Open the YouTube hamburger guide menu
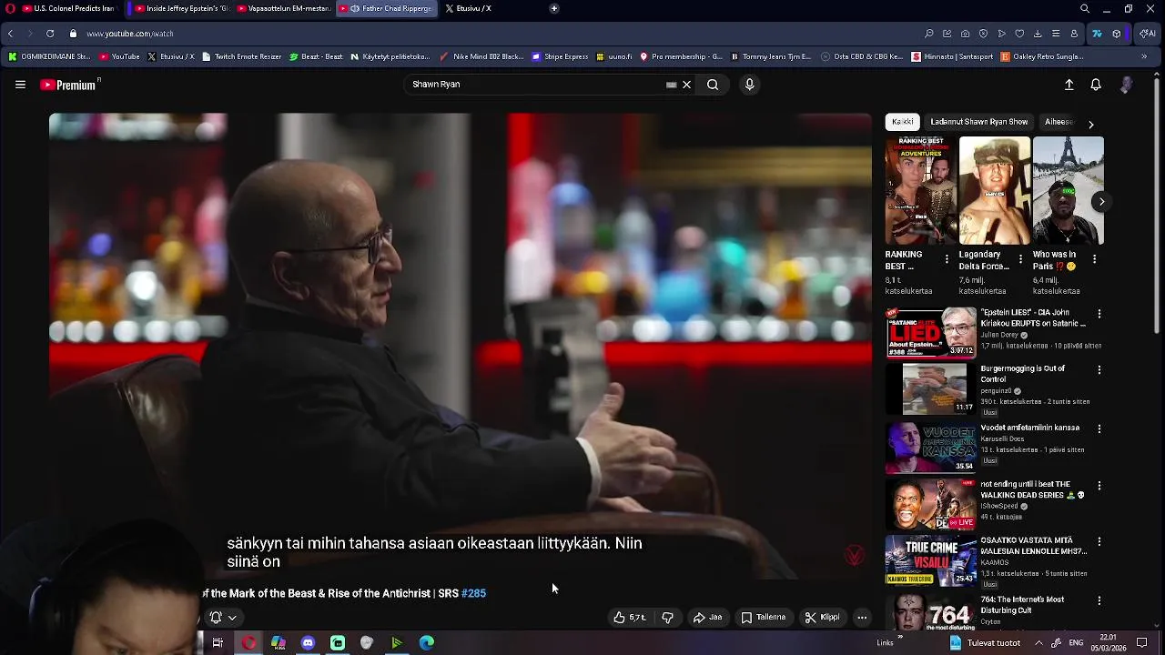 coord(20,85)
